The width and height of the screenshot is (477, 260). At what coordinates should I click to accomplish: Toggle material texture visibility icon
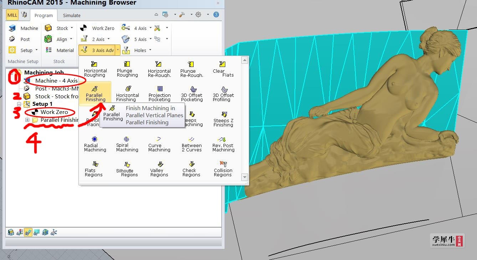click(x=20, y=232)
